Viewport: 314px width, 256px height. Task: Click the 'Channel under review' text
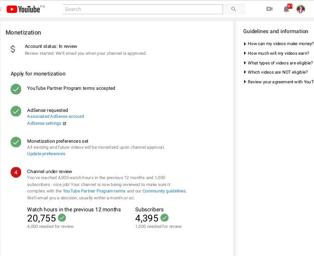[50, 172]
